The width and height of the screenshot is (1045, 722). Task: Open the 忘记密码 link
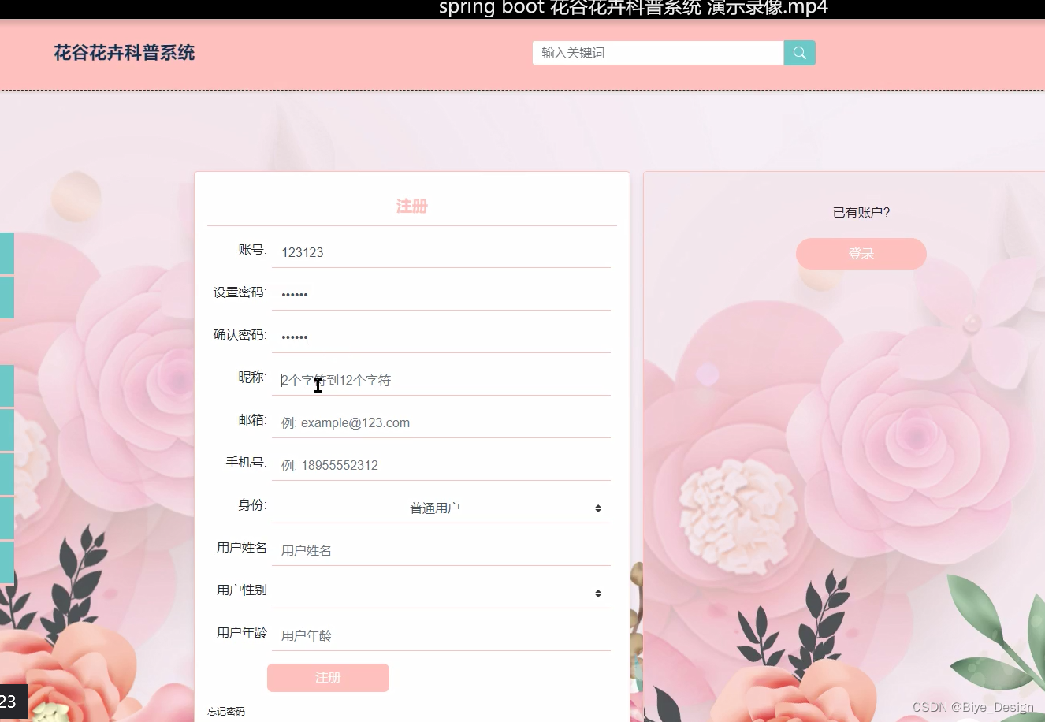pyautogui.click(x=226, y=711)
